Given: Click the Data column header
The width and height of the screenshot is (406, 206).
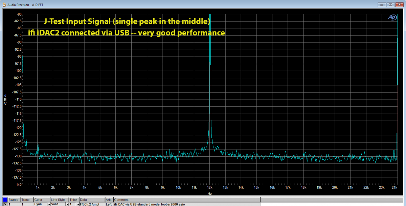Looking at the screenshot, I should [92, 200].
